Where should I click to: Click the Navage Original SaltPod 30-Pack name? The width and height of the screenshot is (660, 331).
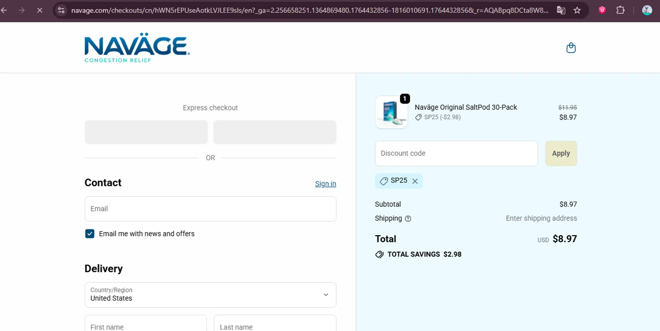(x=466, y=107)
